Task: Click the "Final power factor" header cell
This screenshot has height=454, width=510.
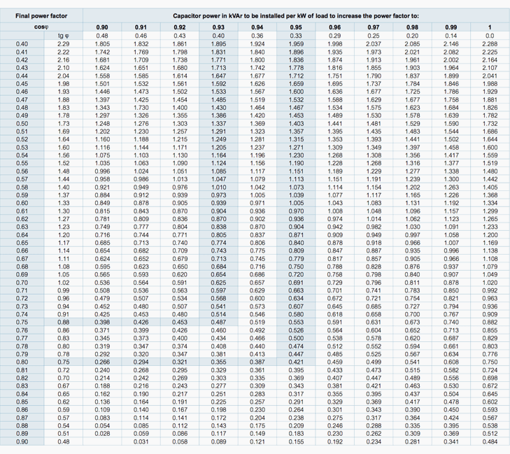Action: (x=41, y=16)
